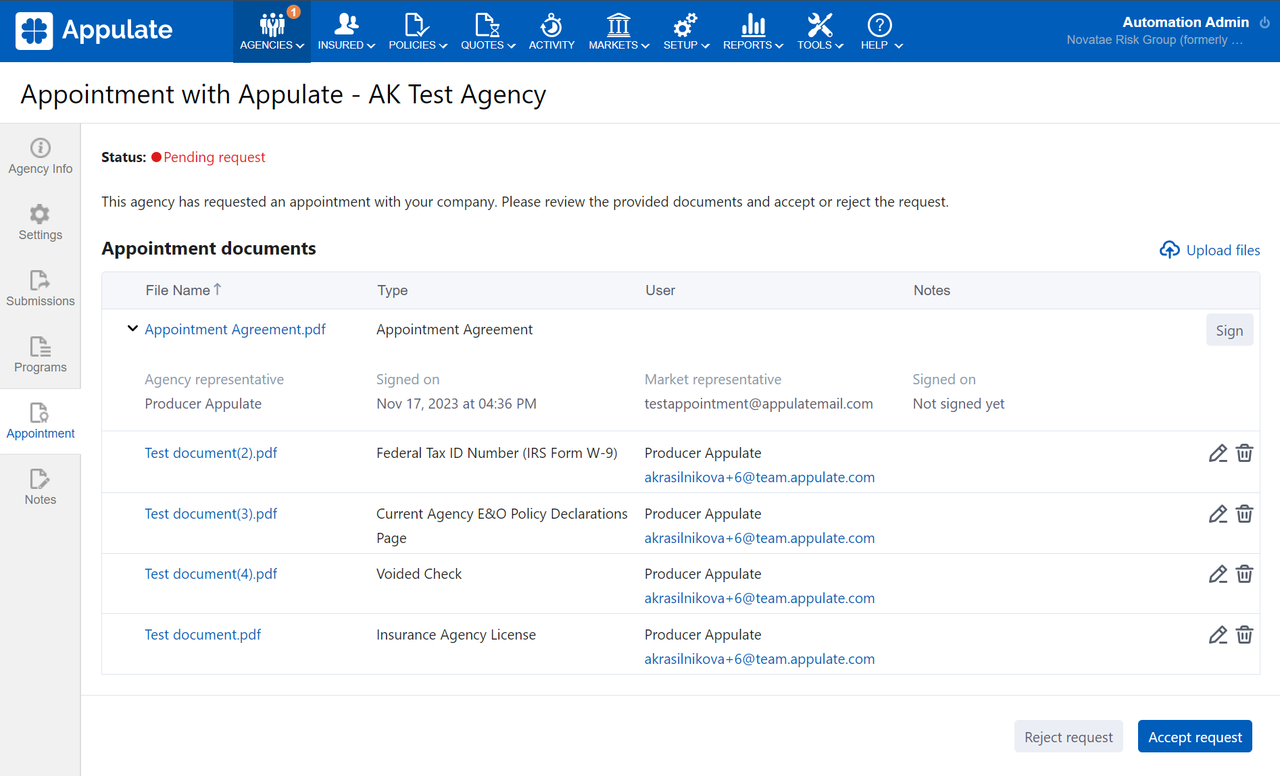Delete Test document(3).pdf using trash icon
The width and height of the screenshot is (1280, 776).
1244,514
